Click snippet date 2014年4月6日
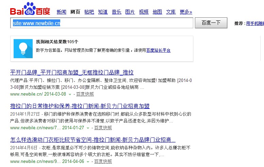 click(24, 148)
